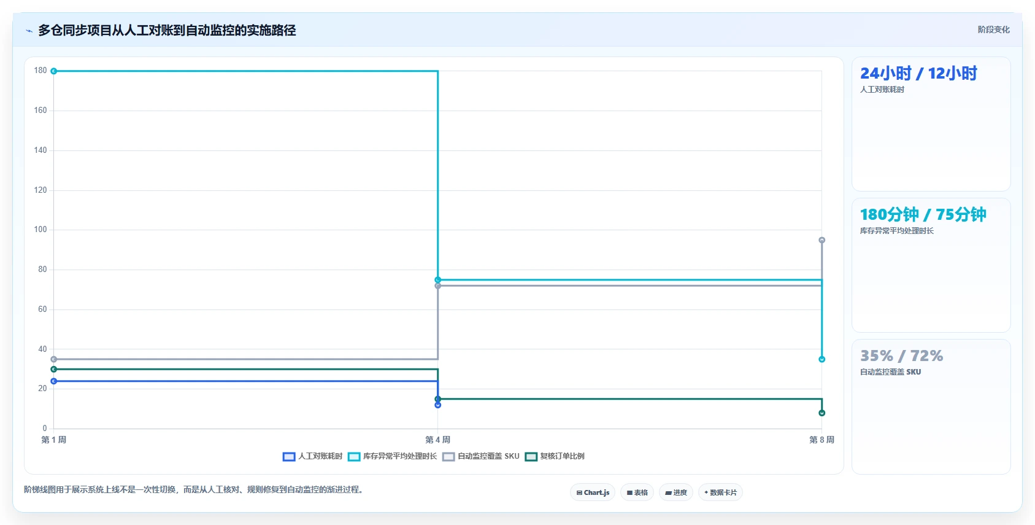
Task: Click the cyan data point at 75 on 第 4 周
Action: coord(438,280)
